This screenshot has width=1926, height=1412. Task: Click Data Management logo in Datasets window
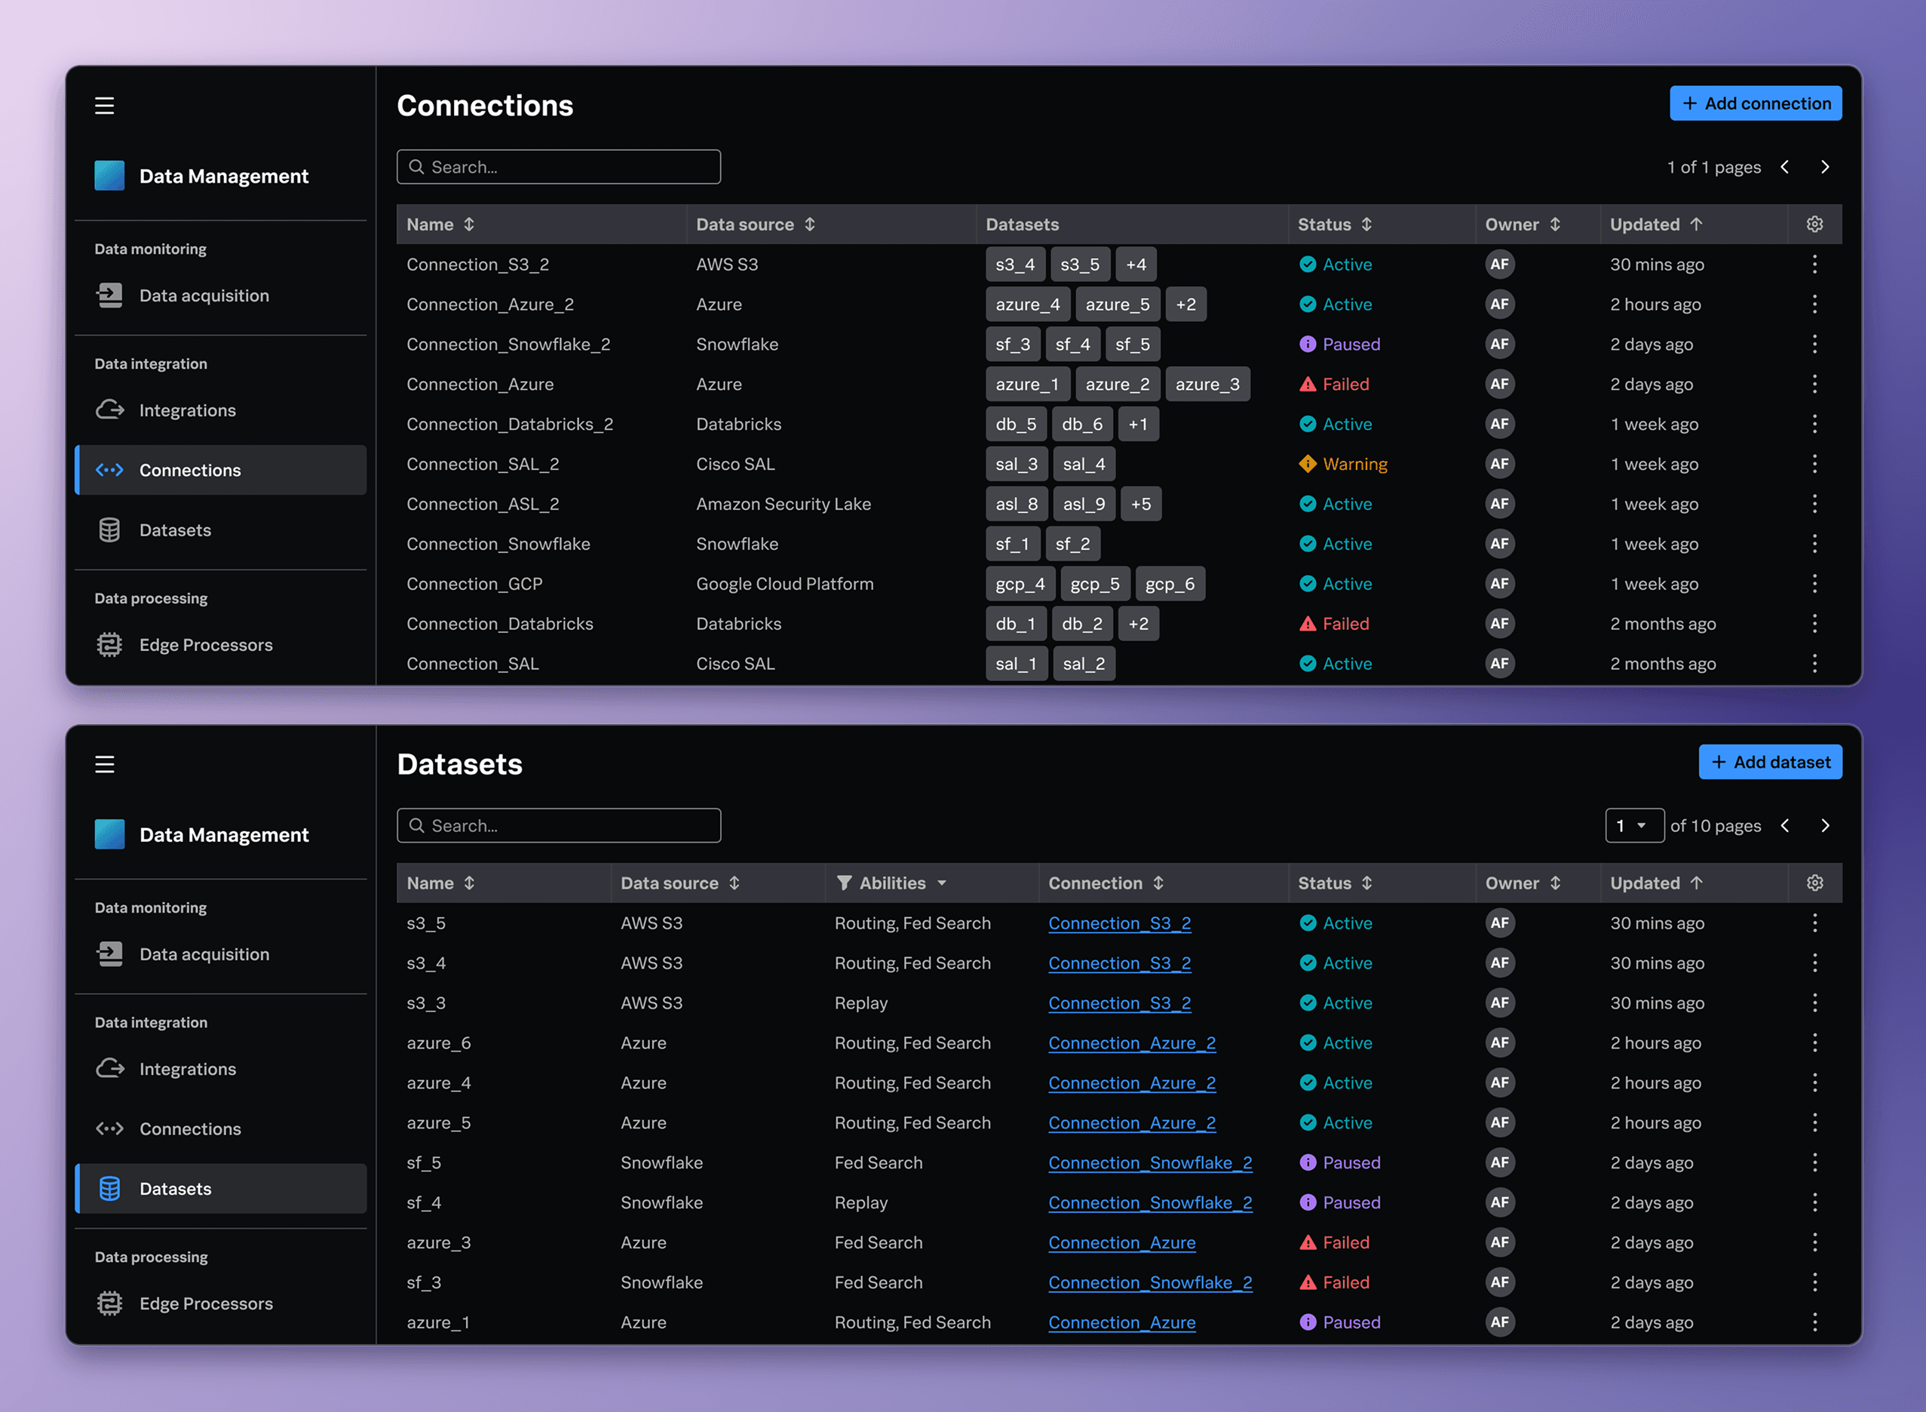point(109,834)
